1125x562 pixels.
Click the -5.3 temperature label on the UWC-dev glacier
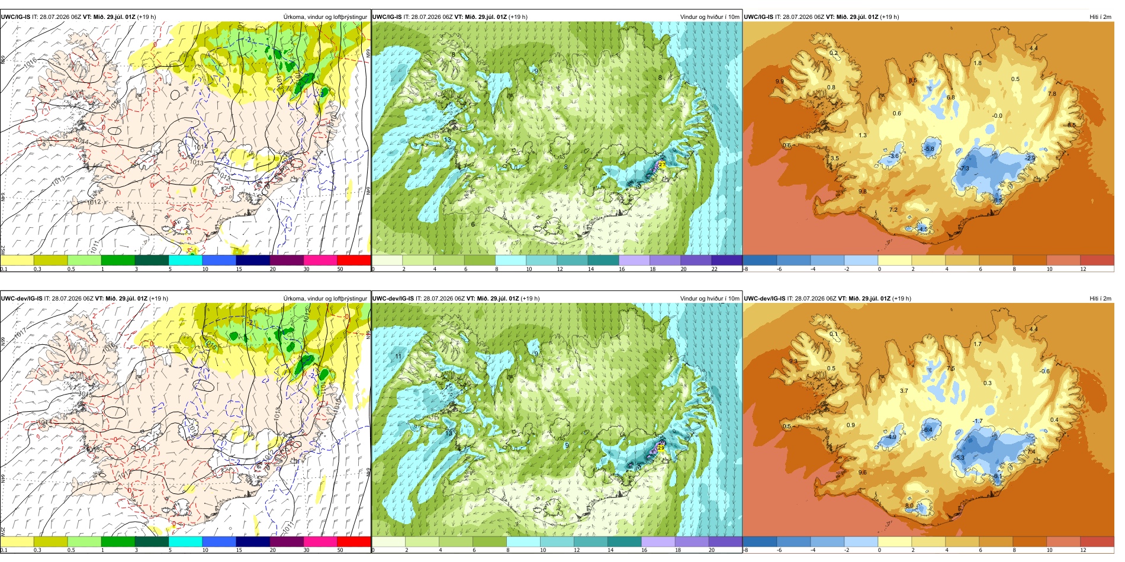960,458
